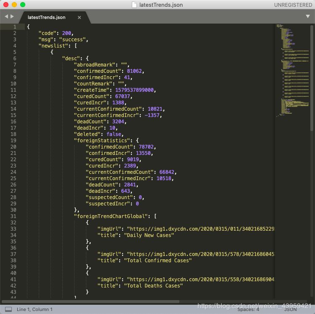This screenshot has height=314, width=315.
Task: Click line number 19 in the gutter
Action: pos(13,141)
